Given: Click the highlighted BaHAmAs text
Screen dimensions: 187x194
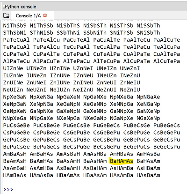Looking at the screenshot, I should (122, 161).
